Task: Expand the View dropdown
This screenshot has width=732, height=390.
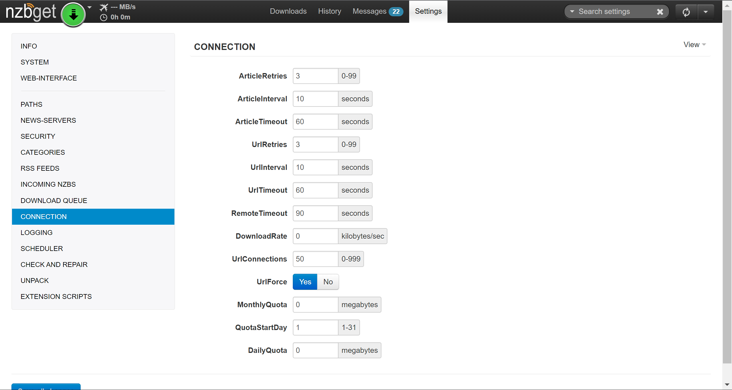Action: (695, 45)
